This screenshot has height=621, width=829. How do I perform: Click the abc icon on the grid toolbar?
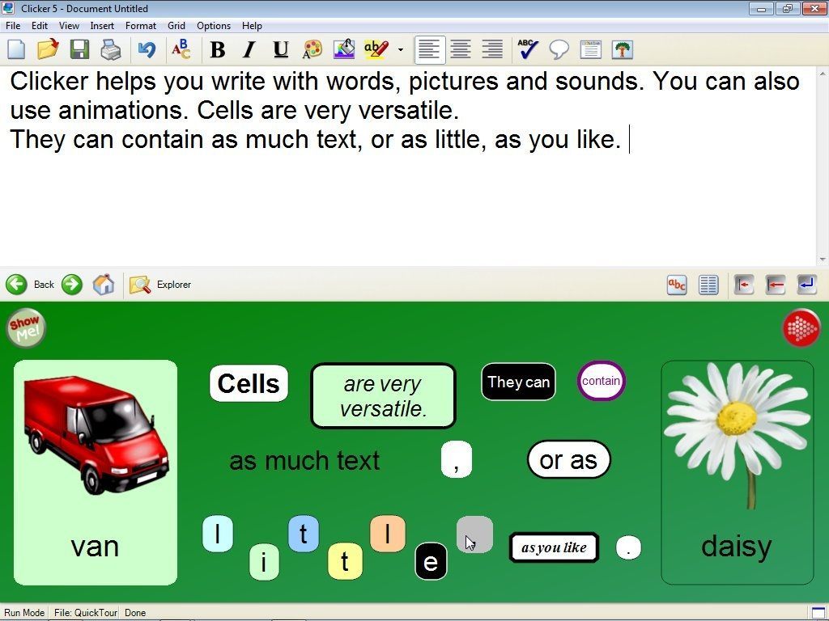pos(677,285)
